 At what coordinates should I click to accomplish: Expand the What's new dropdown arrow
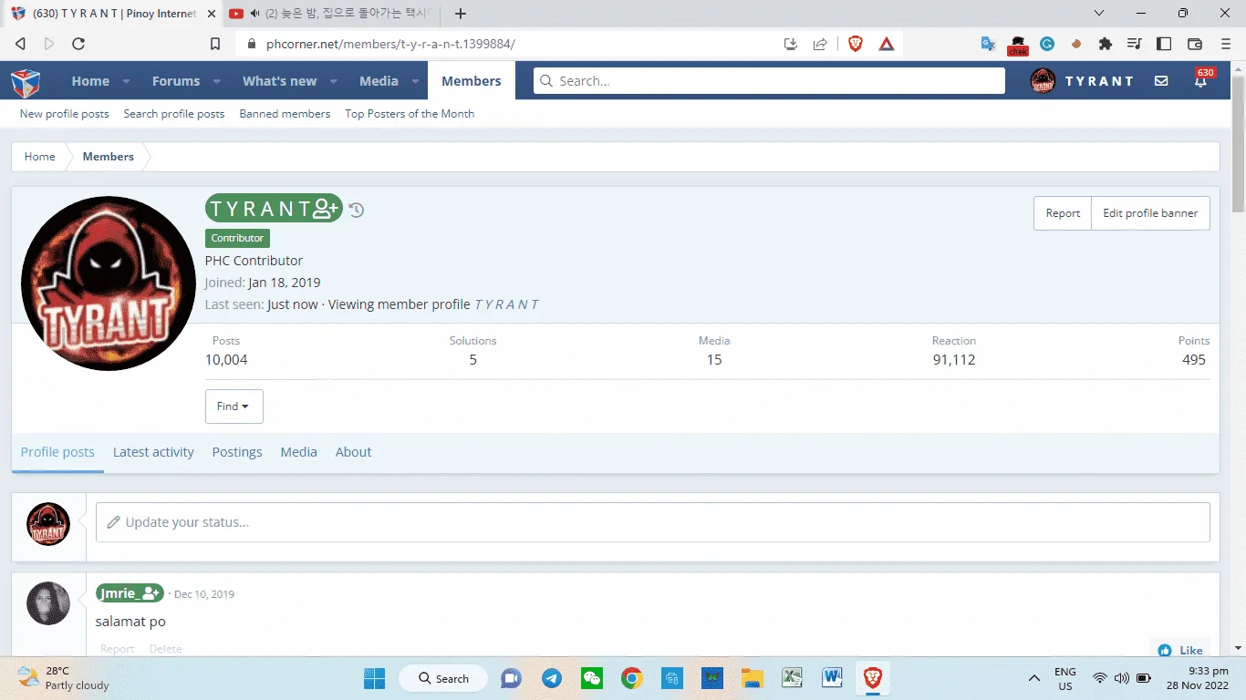(x=334, y=81)
